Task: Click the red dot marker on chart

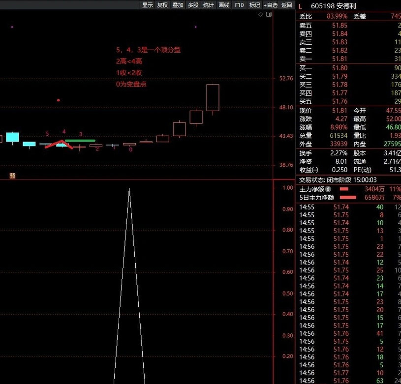Action: tap(59, 100)
